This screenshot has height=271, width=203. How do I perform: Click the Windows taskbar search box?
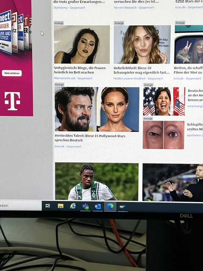21,205
